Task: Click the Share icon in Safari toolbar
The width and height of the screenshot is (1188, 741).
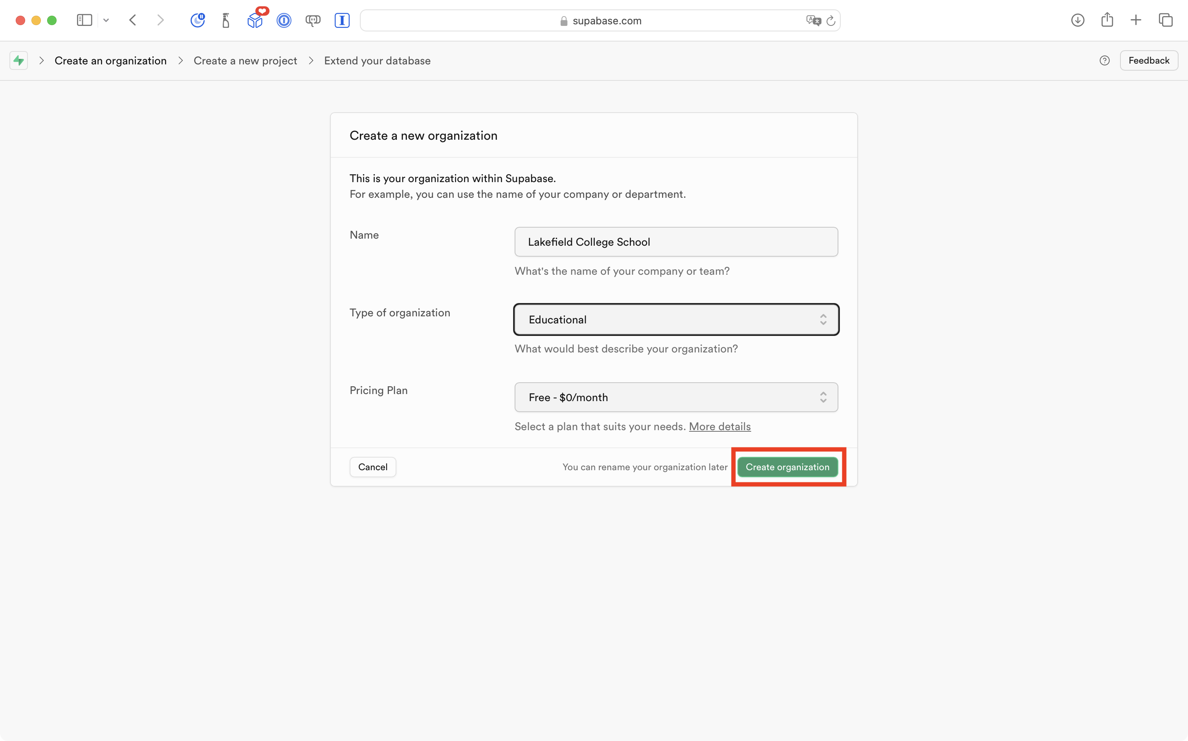Action: pyautogui.click(x=1107, y=20)
